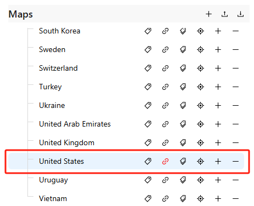Click the minus icon in United States row
The height and width of the screenshot is (206, 254).
click(x=235, y=162)
